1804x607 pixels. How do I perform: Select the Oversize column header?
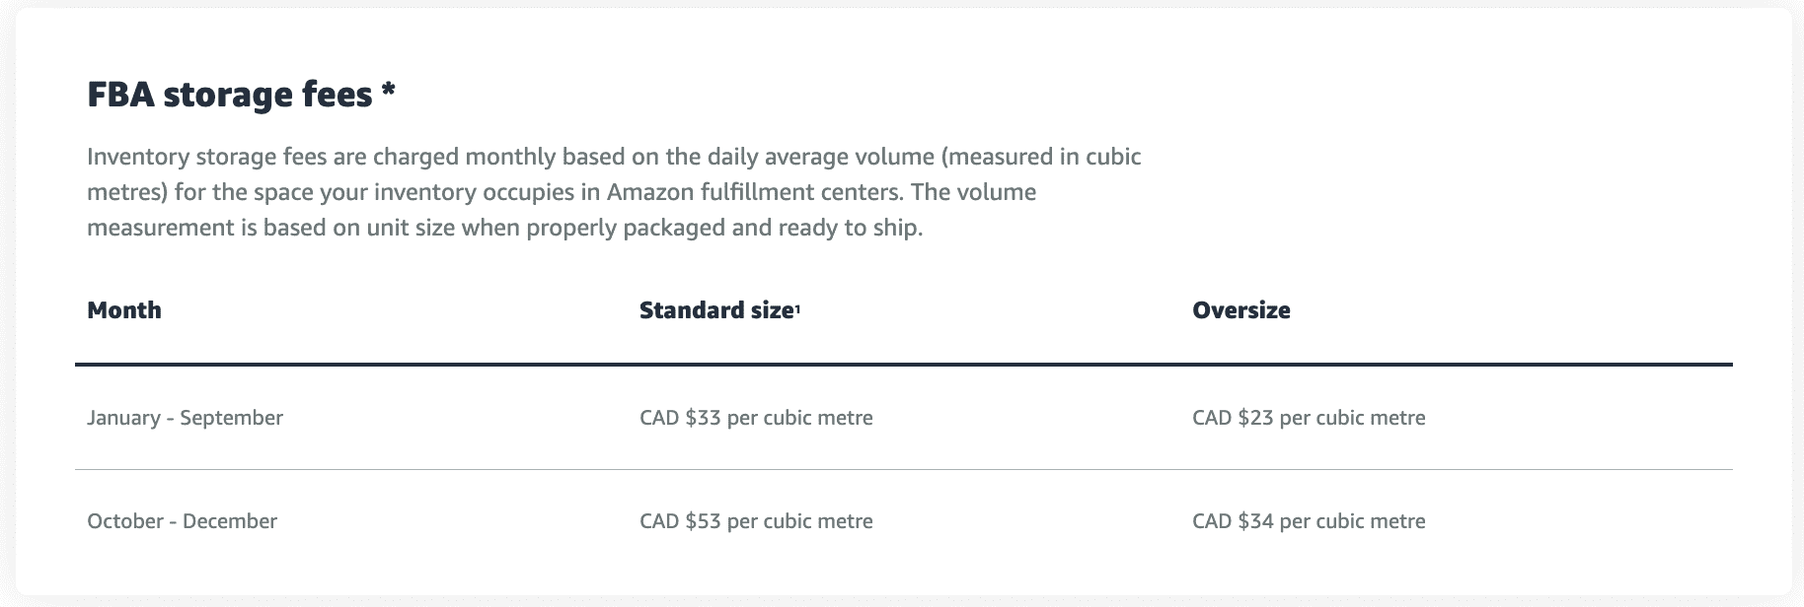click(1240, 310)
